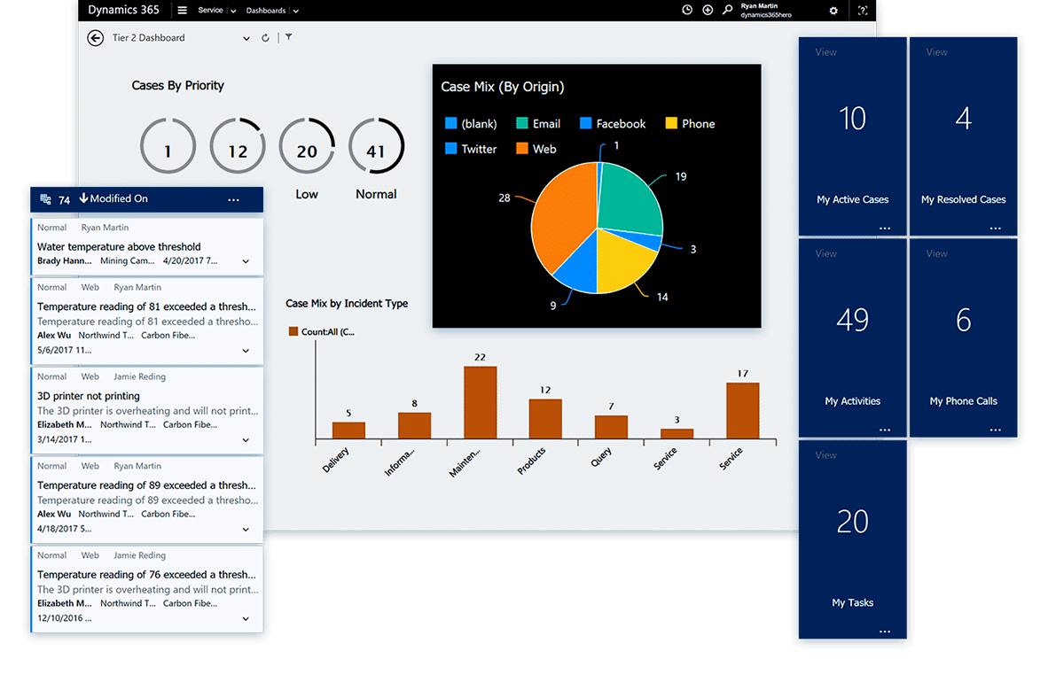The image size is (1048, 690).
Task: Open the hamburger navigation menu
Action: tap(183, 10)
